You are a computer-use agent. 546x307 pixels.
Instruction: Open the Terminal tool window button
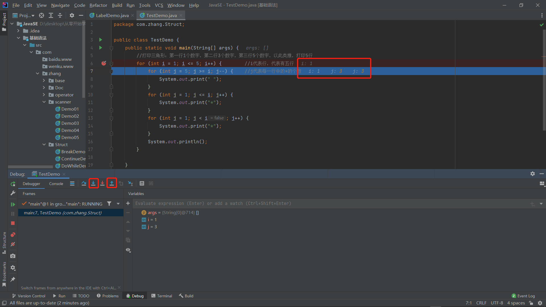point(162,296)
